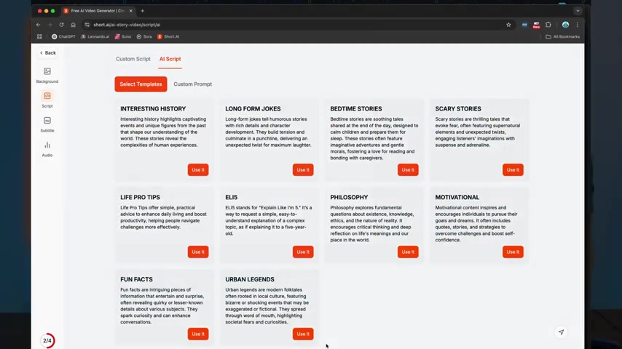Go back using the Back button
Screen dimensions: 622x349
click(x=47, y=52)
